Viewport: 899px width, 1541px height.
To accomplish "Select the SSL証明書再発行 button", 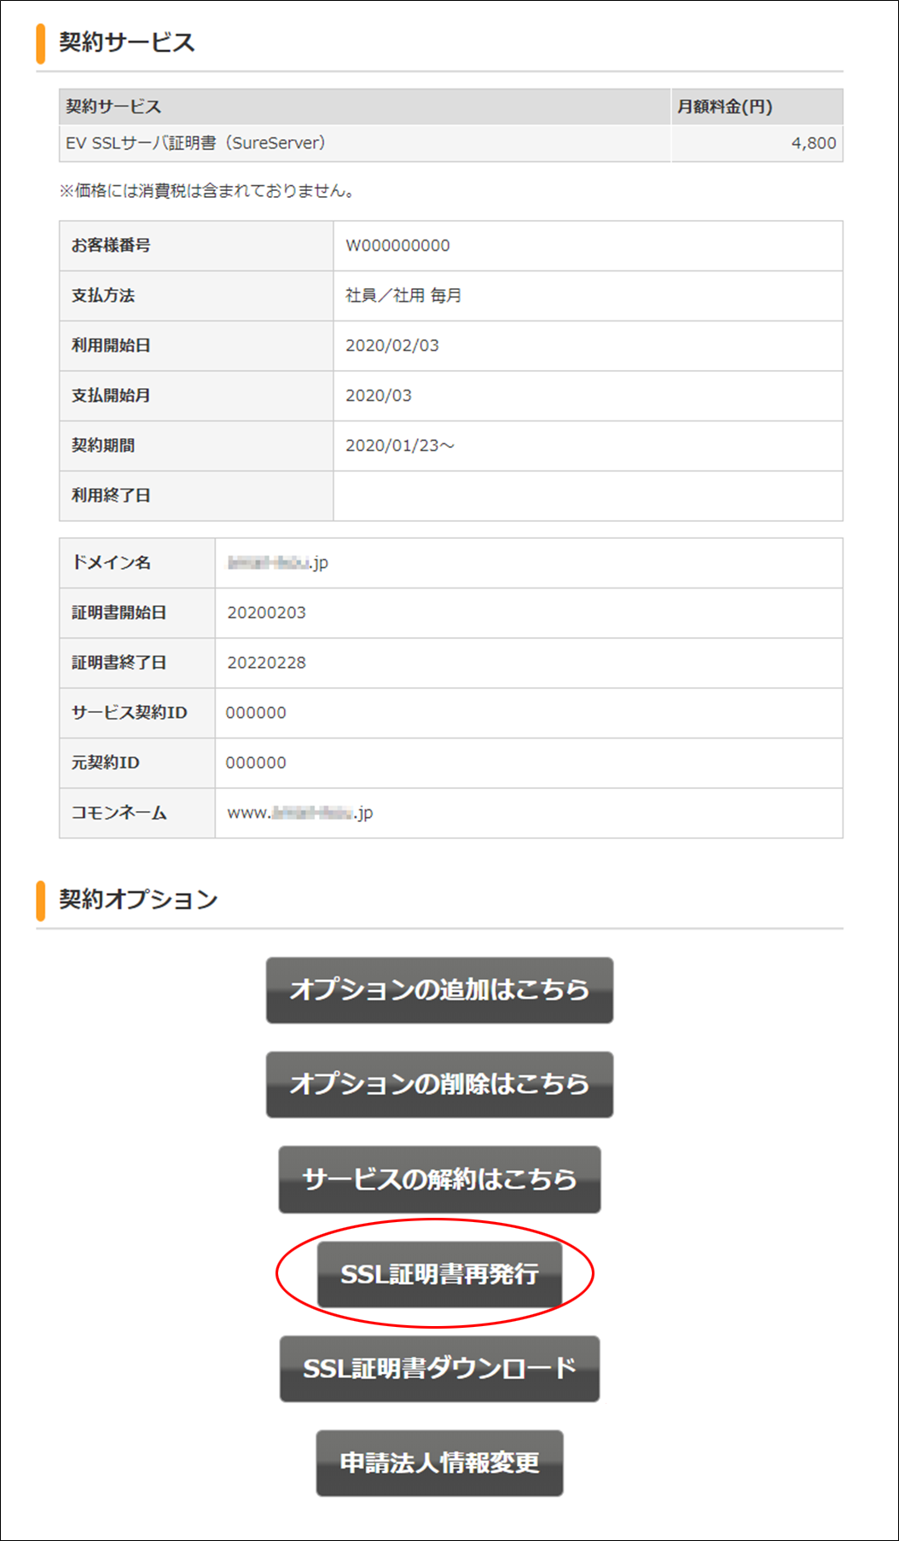I will 439,1274.
